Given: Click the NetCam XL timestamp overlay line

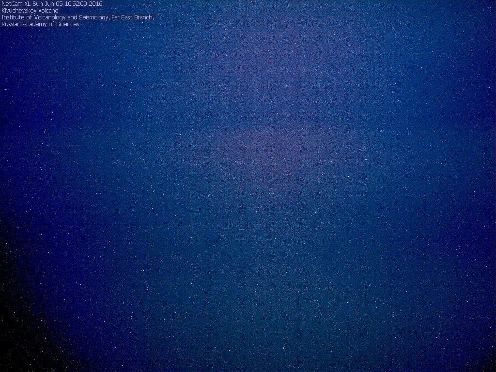Looking at the screenshot, I should (52, 4).
